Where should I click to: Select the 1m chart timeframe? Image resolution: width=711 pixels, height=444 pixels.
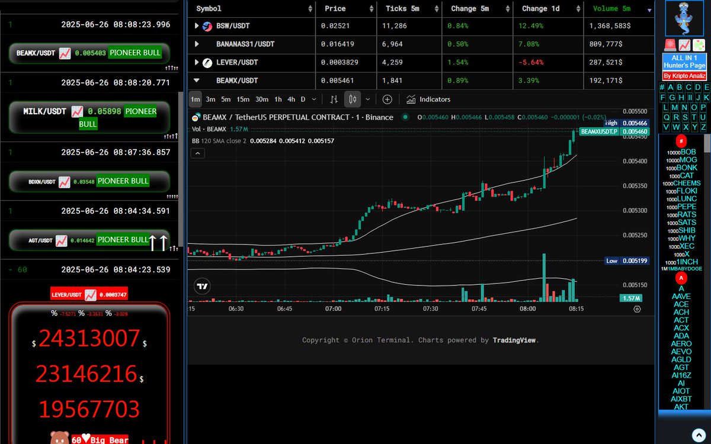[195, 99]
